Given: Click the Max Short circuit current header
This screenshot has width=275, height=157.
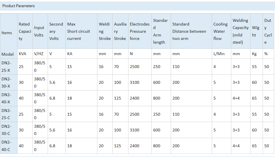Looking at the screenshot, I should pos(81,31).
